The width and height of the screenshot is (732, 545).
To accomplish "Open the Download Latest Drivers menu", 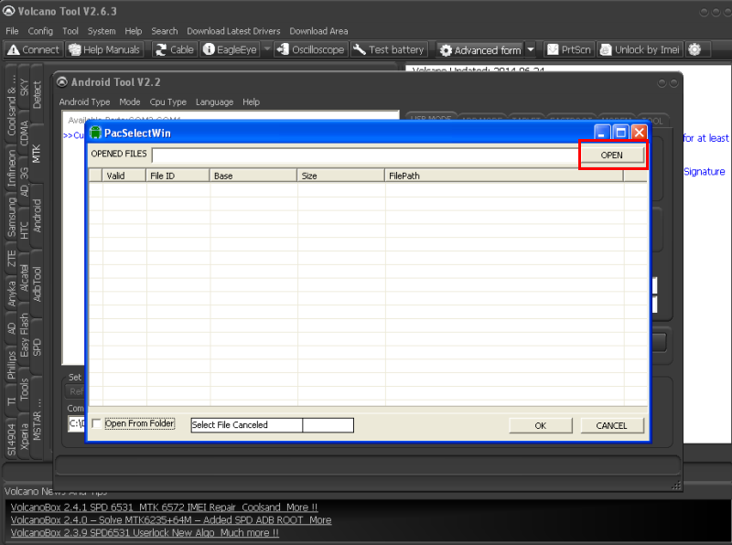I will coord(233,31).
